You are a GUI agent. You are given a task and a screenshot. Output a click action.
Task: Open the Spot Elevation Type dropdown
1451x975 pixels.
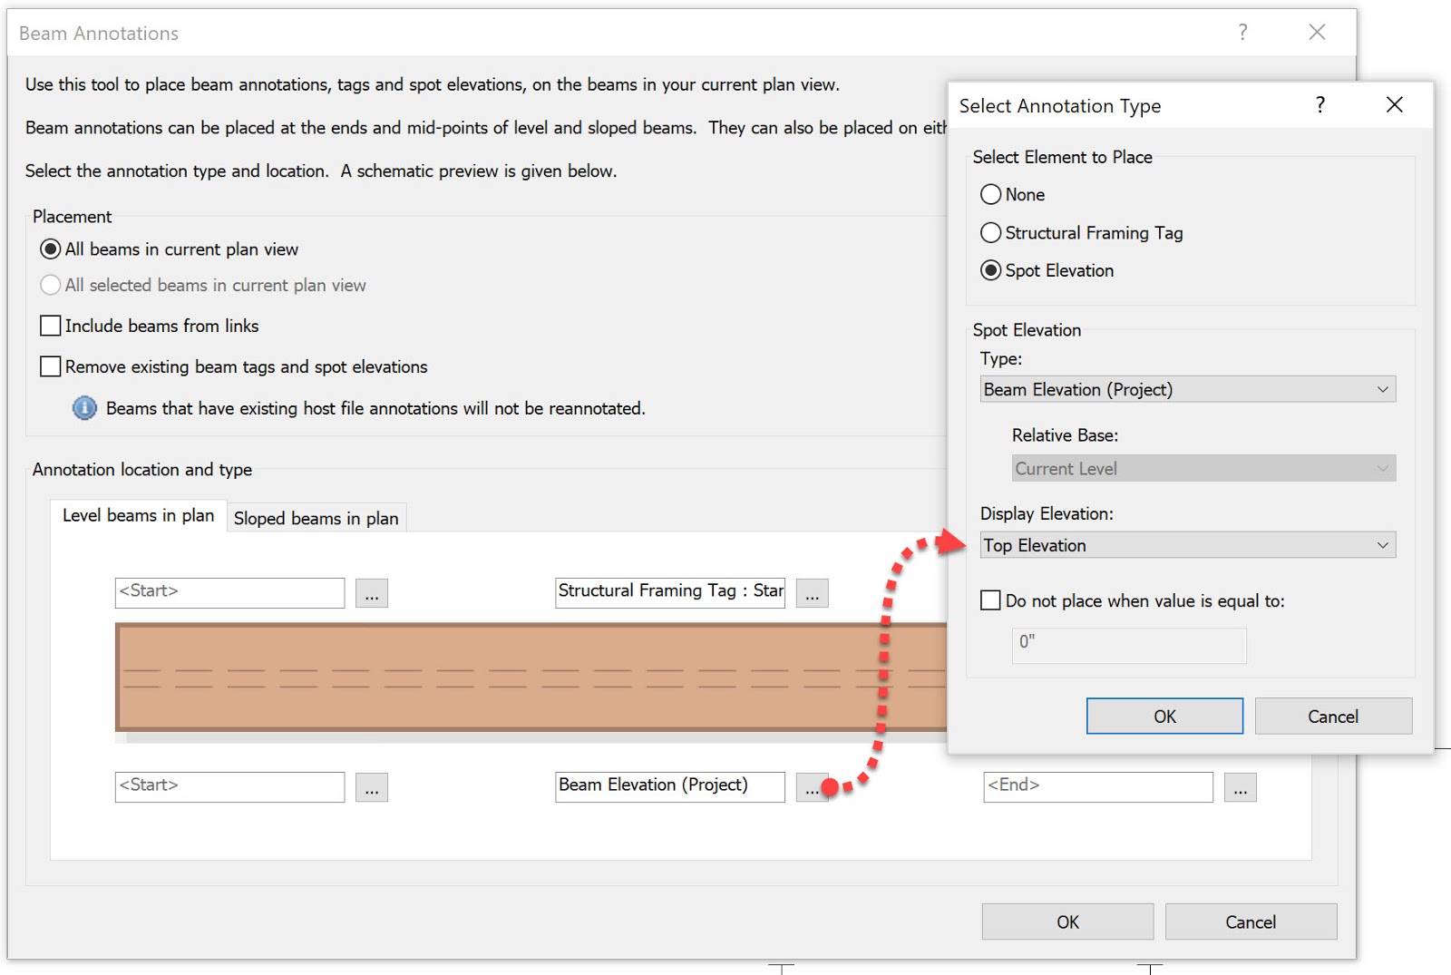point(1384,389)
